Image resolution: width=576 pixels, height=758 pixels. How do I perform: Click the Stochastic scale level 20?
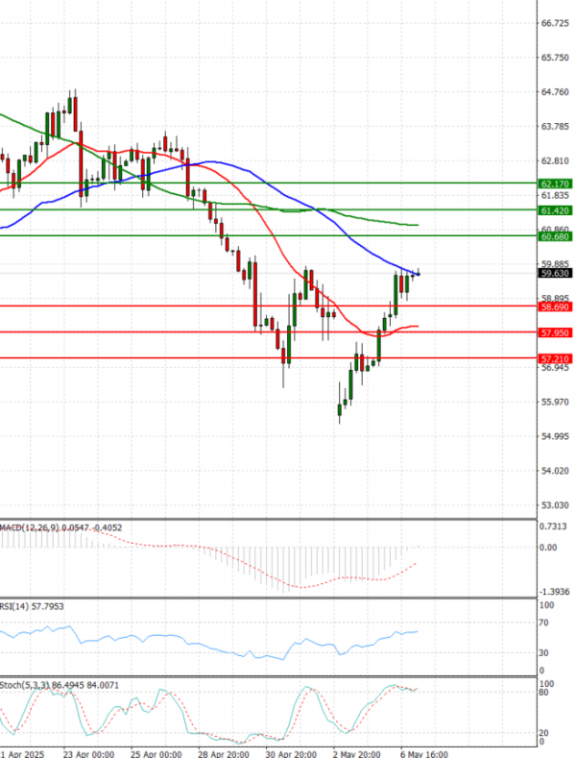tap(544, 733)
